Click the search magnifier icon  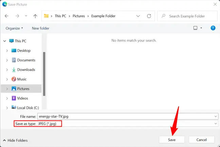163,16
